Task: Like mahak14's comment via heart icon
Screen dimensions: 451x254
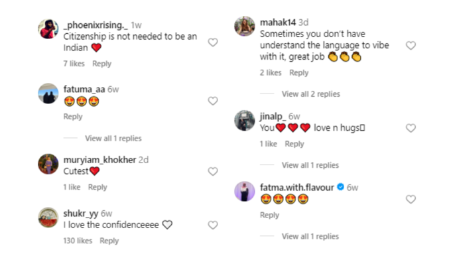Action: click(411, 46)
